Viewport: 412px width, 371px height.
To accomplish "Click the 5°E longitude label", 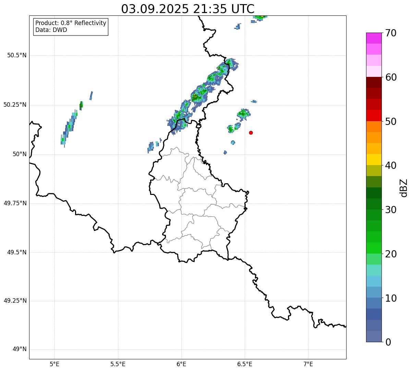I will [54, 364].
